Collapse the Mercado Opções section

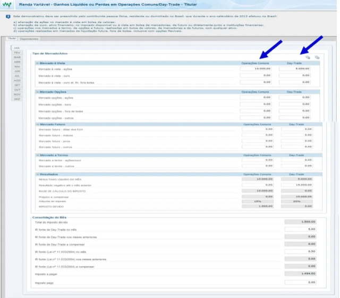click(x=37, y=92)
